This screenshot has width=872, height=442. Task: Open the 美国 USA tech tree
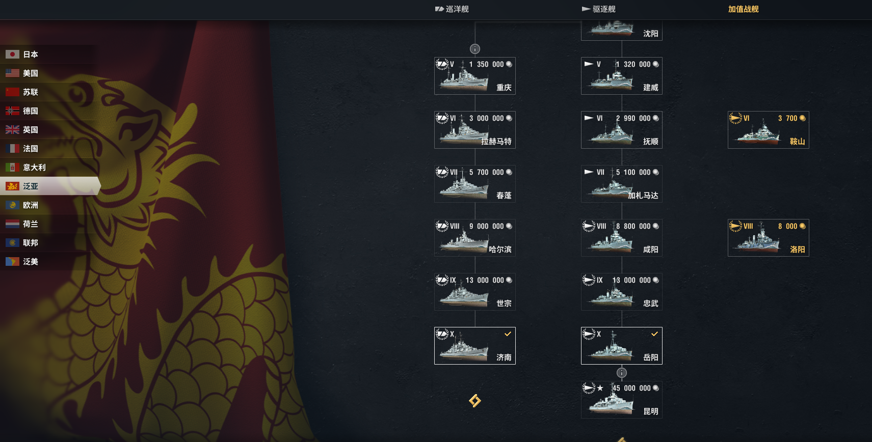click(x=49, y=73)
